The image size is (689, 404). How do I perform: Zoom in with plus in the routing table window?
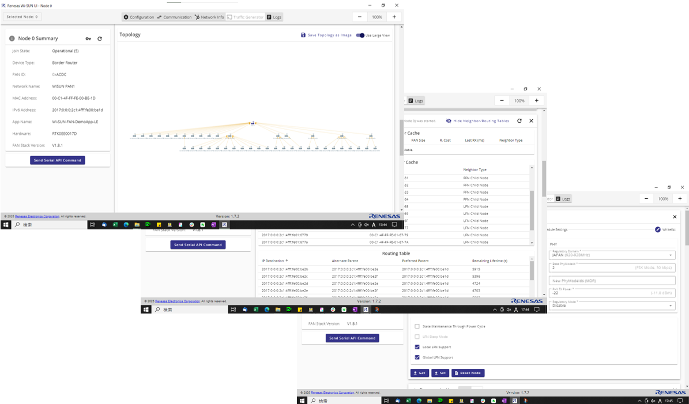(537, 100)
